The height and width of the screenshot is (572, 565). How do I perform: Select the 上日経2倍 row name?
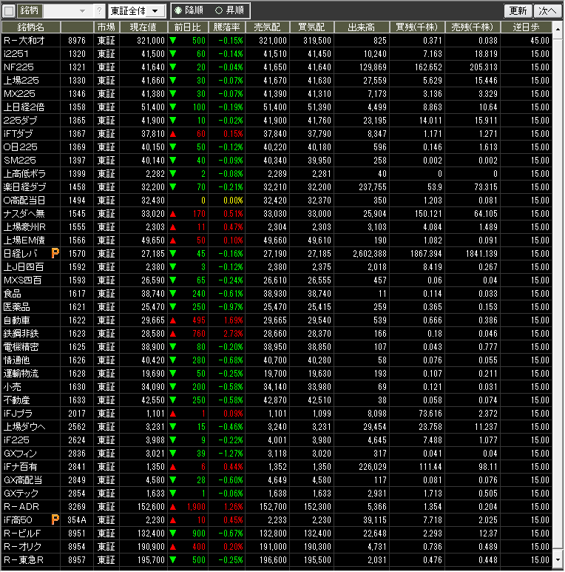[x=24, y=107]
